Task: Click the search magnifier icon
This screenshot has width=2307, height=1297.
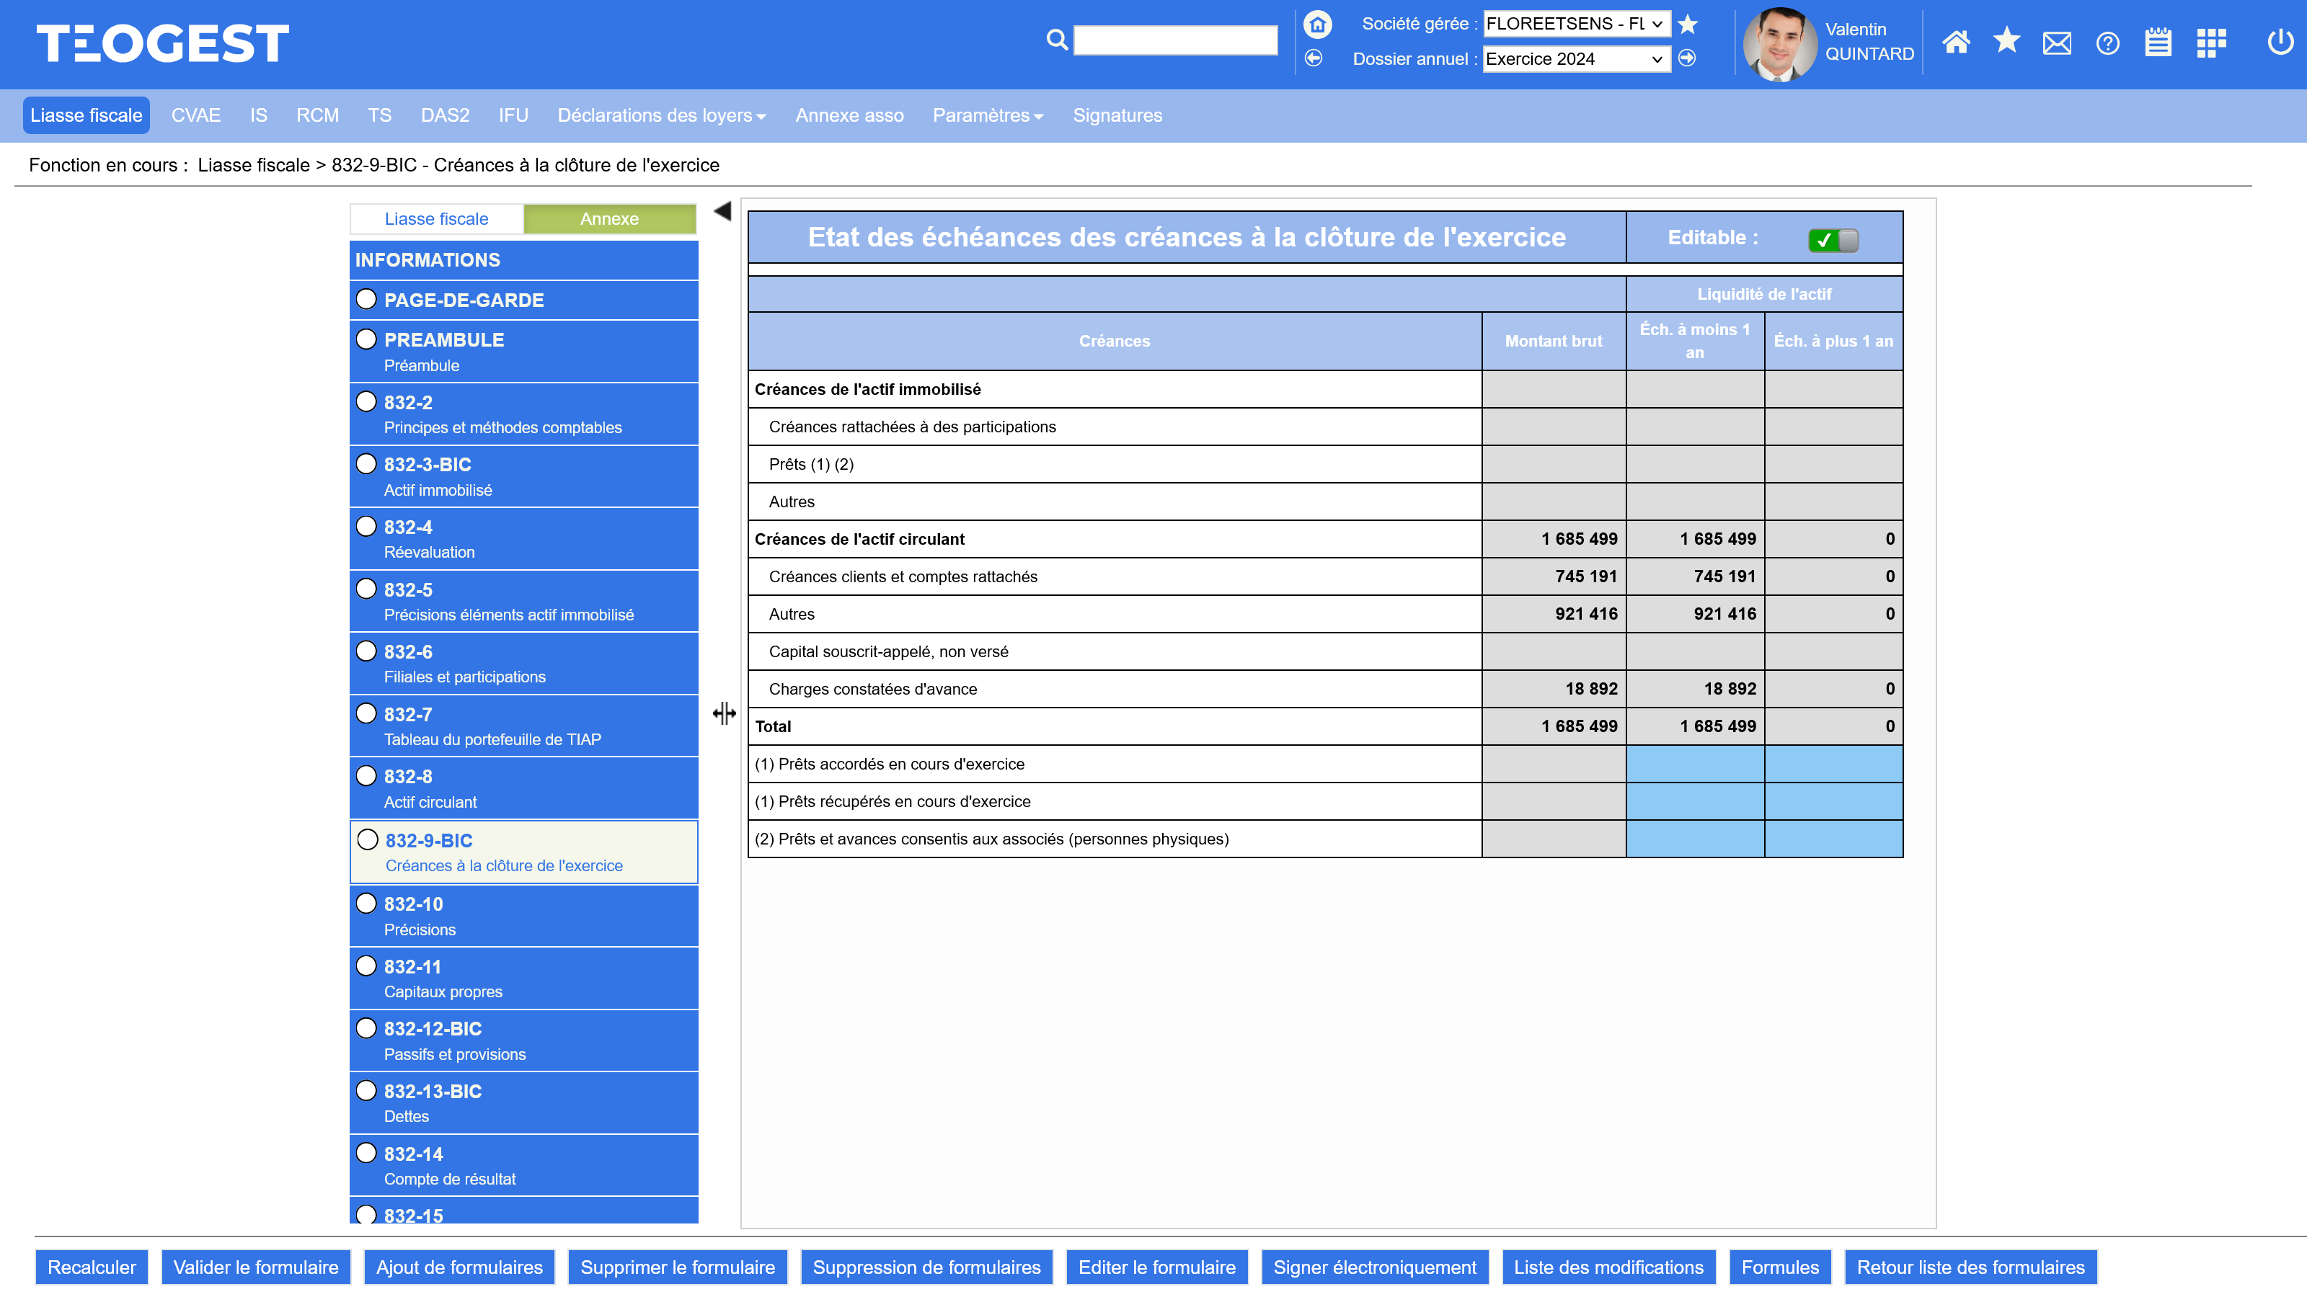Action: pyautogui.click(x=1057, y=40)
